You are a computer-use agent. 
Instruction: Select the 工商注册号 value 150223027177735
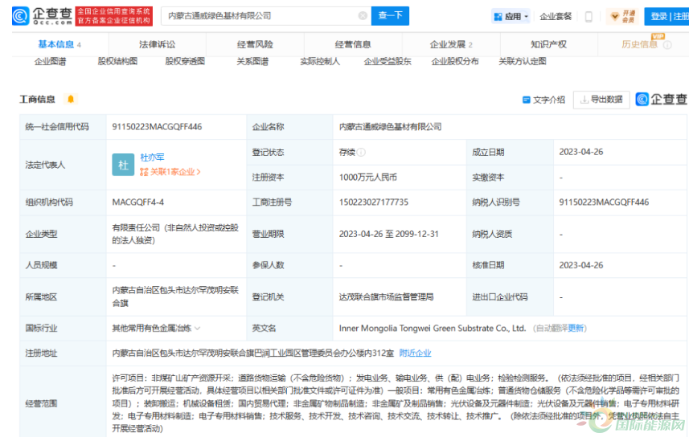[374, 202]
